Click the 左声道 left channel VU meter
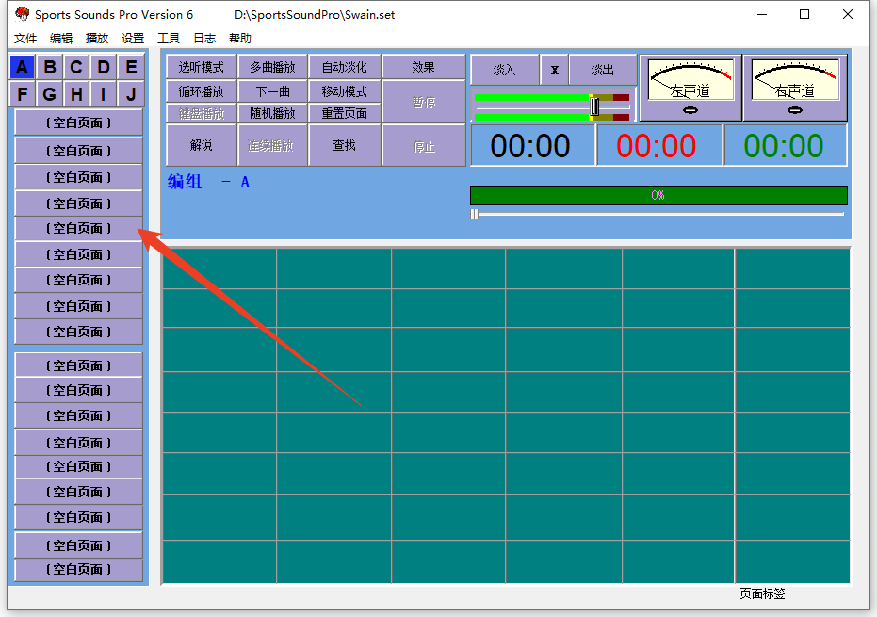This screenshot has width=877, height=617. pyautogui.click(x=690, y=88)
